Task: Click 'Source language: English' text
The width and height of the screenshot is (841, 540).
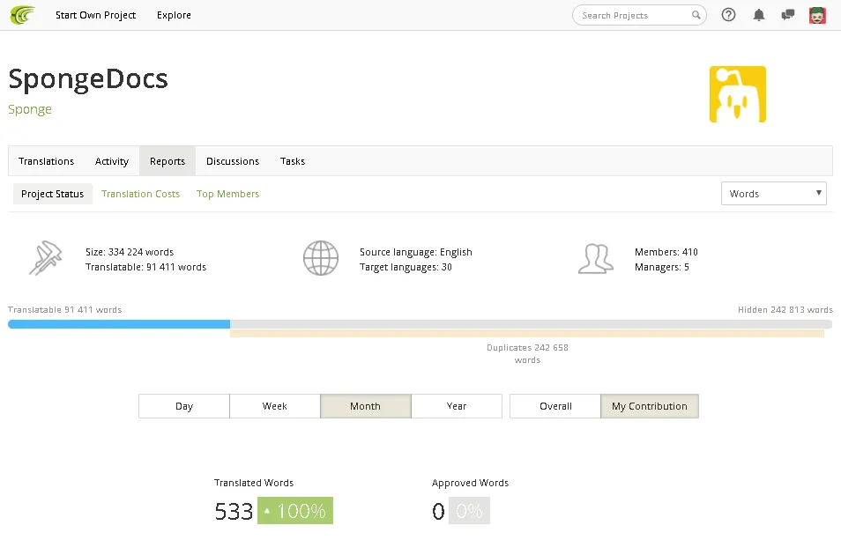Action: 416,252
